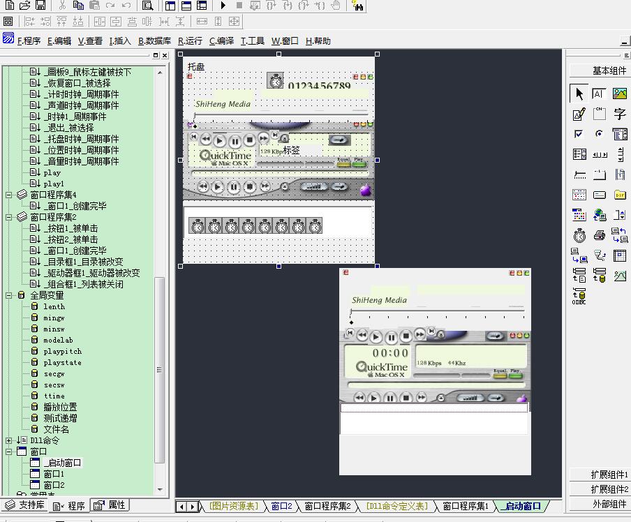Choose the printer component icon

(599, 235)
